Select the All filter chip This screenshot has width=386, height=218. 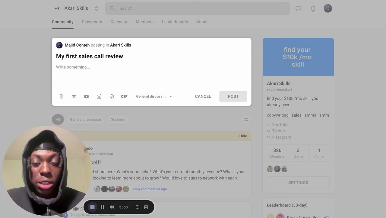[58, 119]
